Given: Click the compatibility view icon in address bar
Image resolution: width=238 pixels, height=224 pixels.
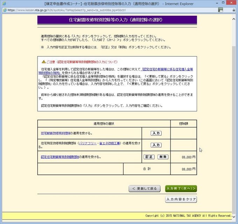Looking at the screenshot, I should pos(220,10).
